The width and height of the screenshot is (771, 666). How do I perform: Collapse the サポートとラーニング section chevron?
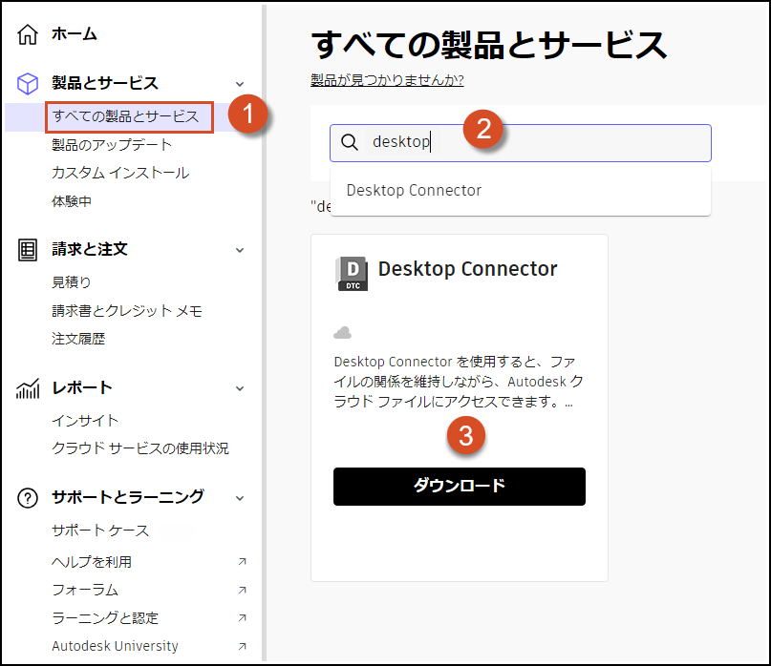(x=240, y=498)
